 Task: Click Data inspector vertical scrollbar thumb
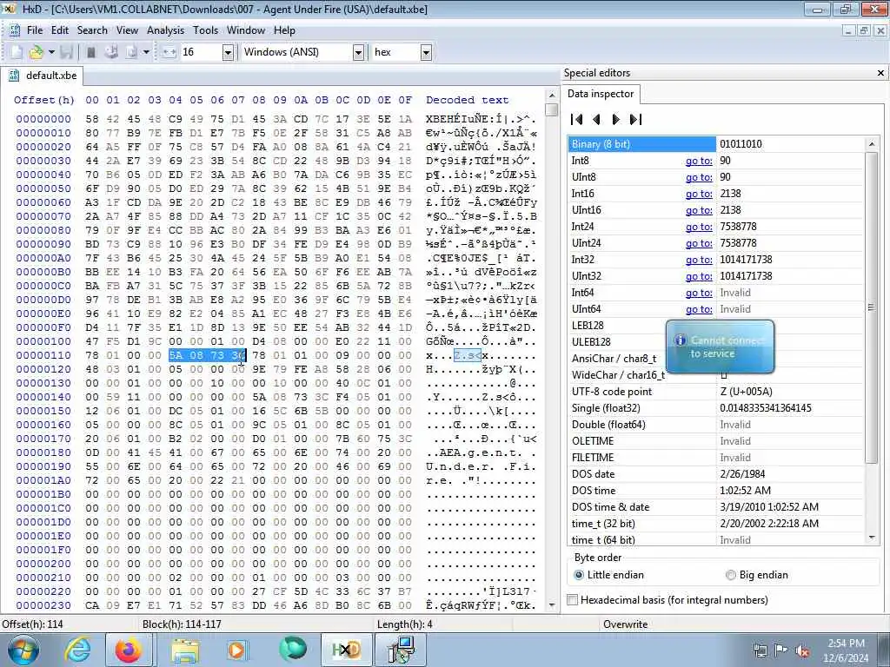871,307
